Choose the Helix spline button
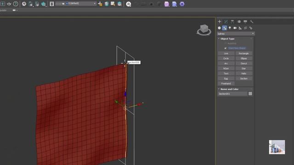294x165 pixels. pos(244,73)
